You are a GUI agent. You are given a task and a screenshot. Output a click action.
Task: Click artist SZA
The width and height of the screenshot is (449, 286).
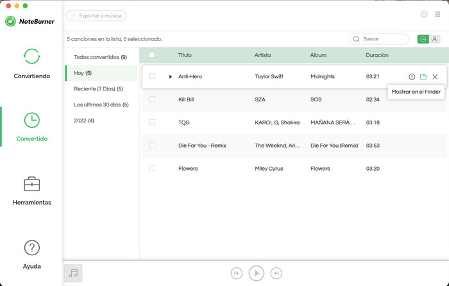[260, 99]
